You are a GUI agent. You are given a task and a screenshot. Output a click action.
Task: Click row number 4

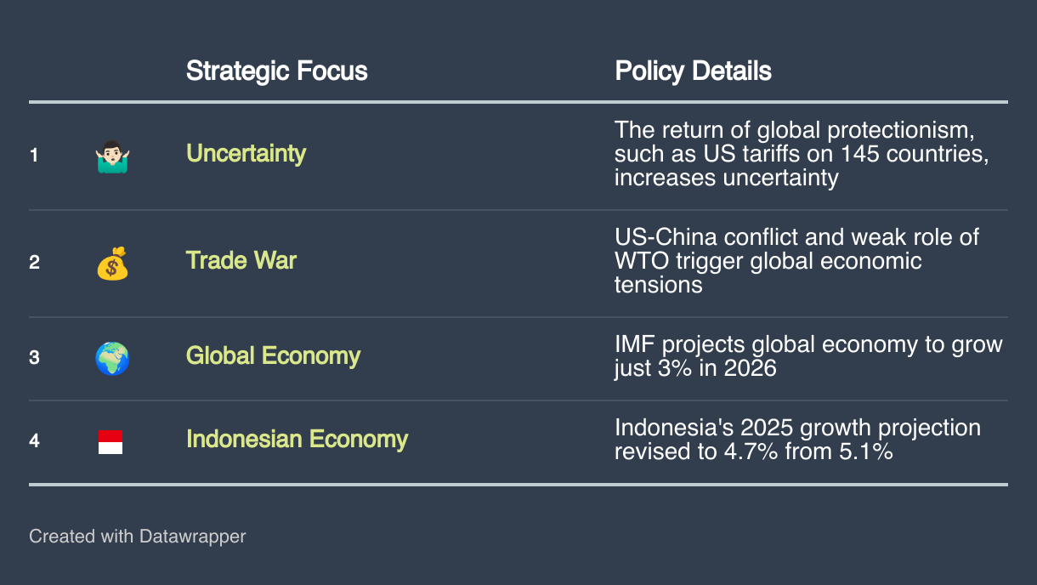coord(34,440)
